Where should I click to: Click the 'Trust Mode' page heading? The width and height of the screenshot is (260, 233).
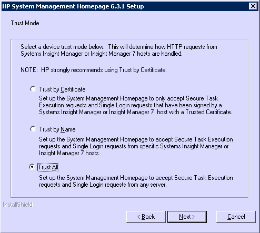click(25, 23)
